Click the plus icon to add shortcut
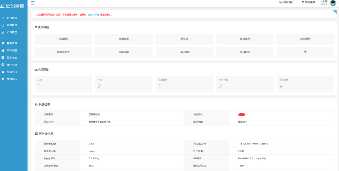 pyautogui.click(x=305, y=52)
